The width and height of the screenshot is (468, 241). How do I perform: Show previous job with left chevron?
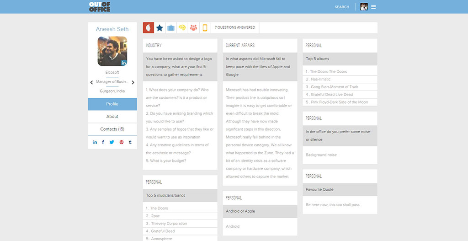pyautogui.click(x=91, y=82)
